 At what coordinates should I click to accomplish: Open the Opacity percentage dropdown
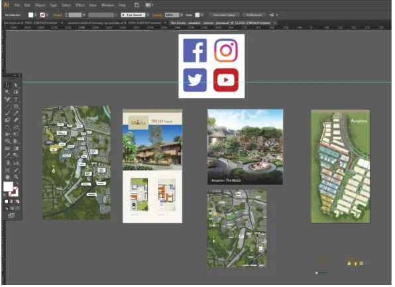[182, 15]
